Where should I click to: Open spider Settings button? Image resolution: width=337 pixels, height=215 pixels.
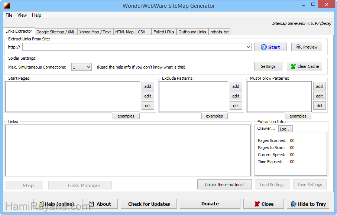click(268, 66)
